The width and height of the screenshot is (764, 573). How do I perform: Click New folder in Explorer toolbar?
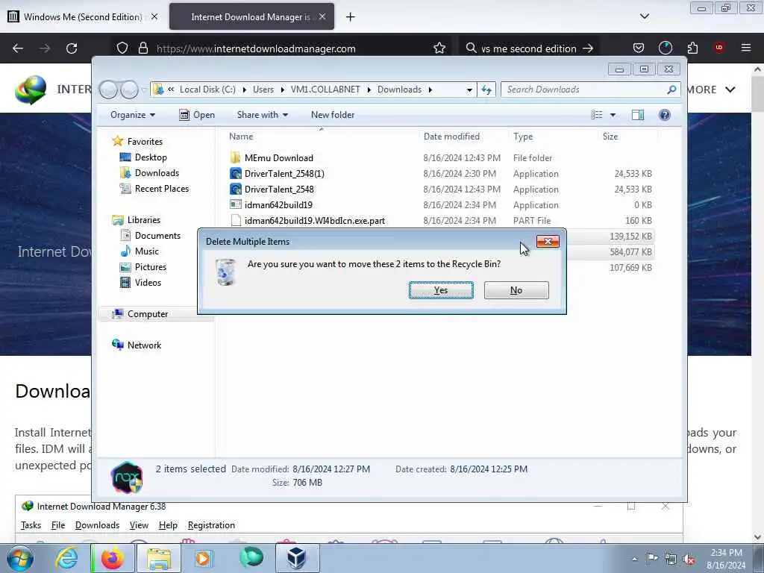tap(333, 114)
